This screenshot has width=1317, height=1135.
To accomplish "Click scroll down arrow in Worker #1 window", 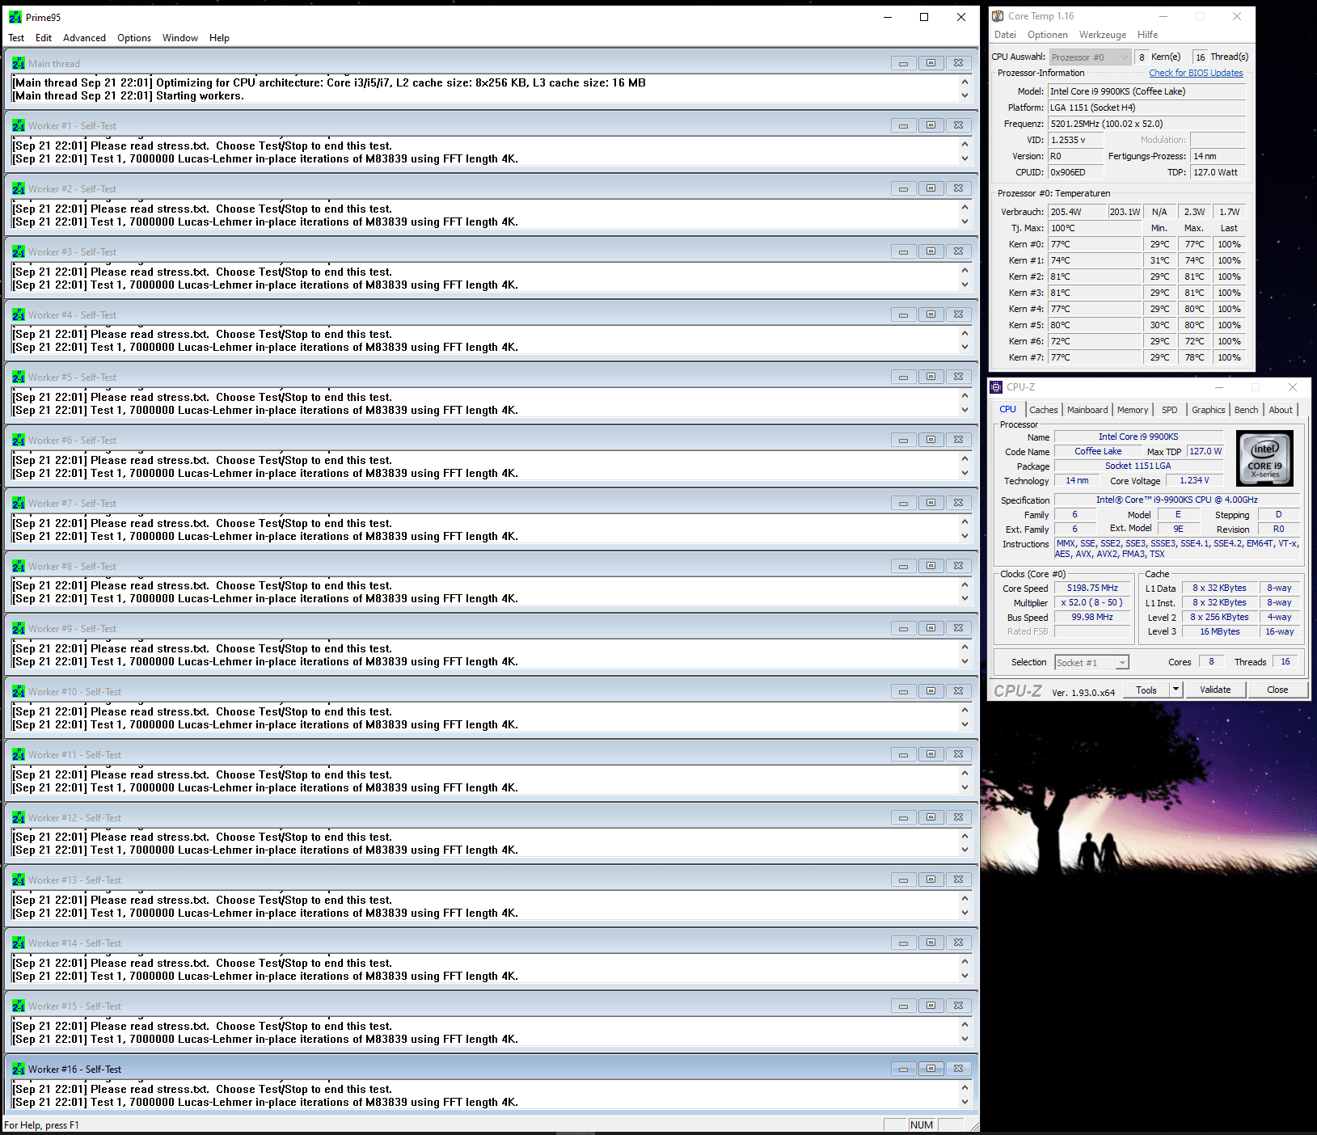I will (x=965, y=158).
